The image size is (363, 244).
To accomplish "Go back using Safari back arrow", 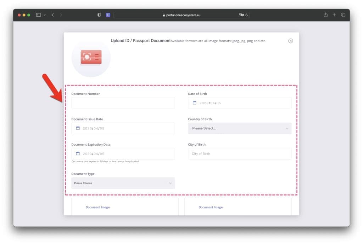I will point(52,15).
